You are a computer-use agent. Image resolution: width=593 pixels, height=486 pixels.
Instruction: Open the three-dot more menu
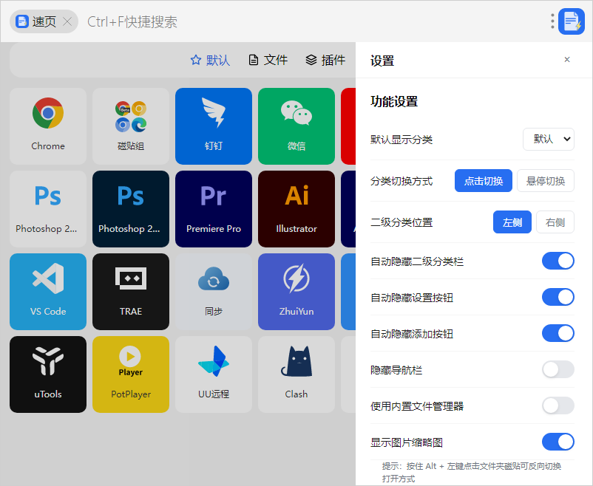pos(552,21)
